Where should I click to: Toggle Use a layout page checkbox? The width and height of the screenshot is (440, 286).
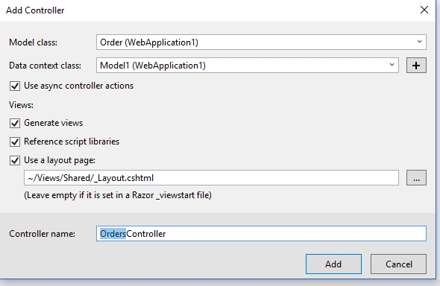point(15,161)
